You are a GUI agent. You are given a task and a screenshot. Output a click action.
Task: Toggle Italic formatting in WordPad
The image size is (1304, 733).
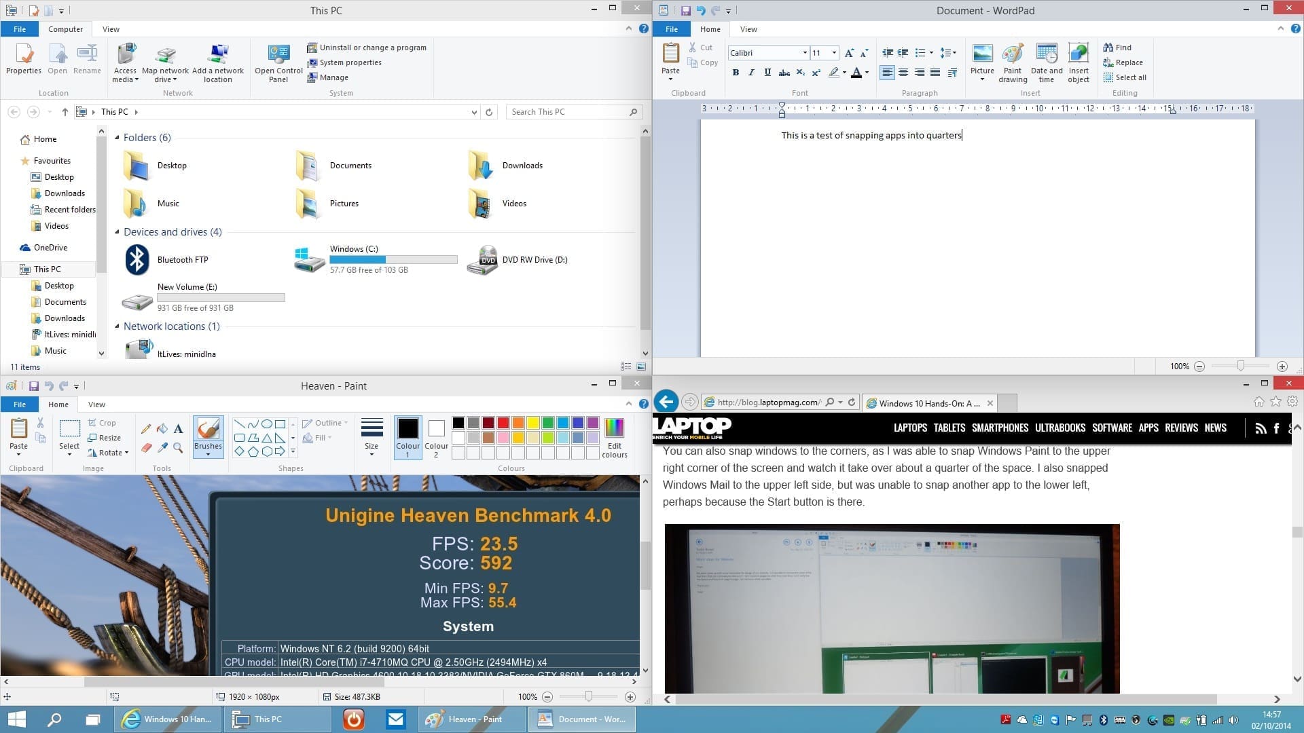[751, 73]
